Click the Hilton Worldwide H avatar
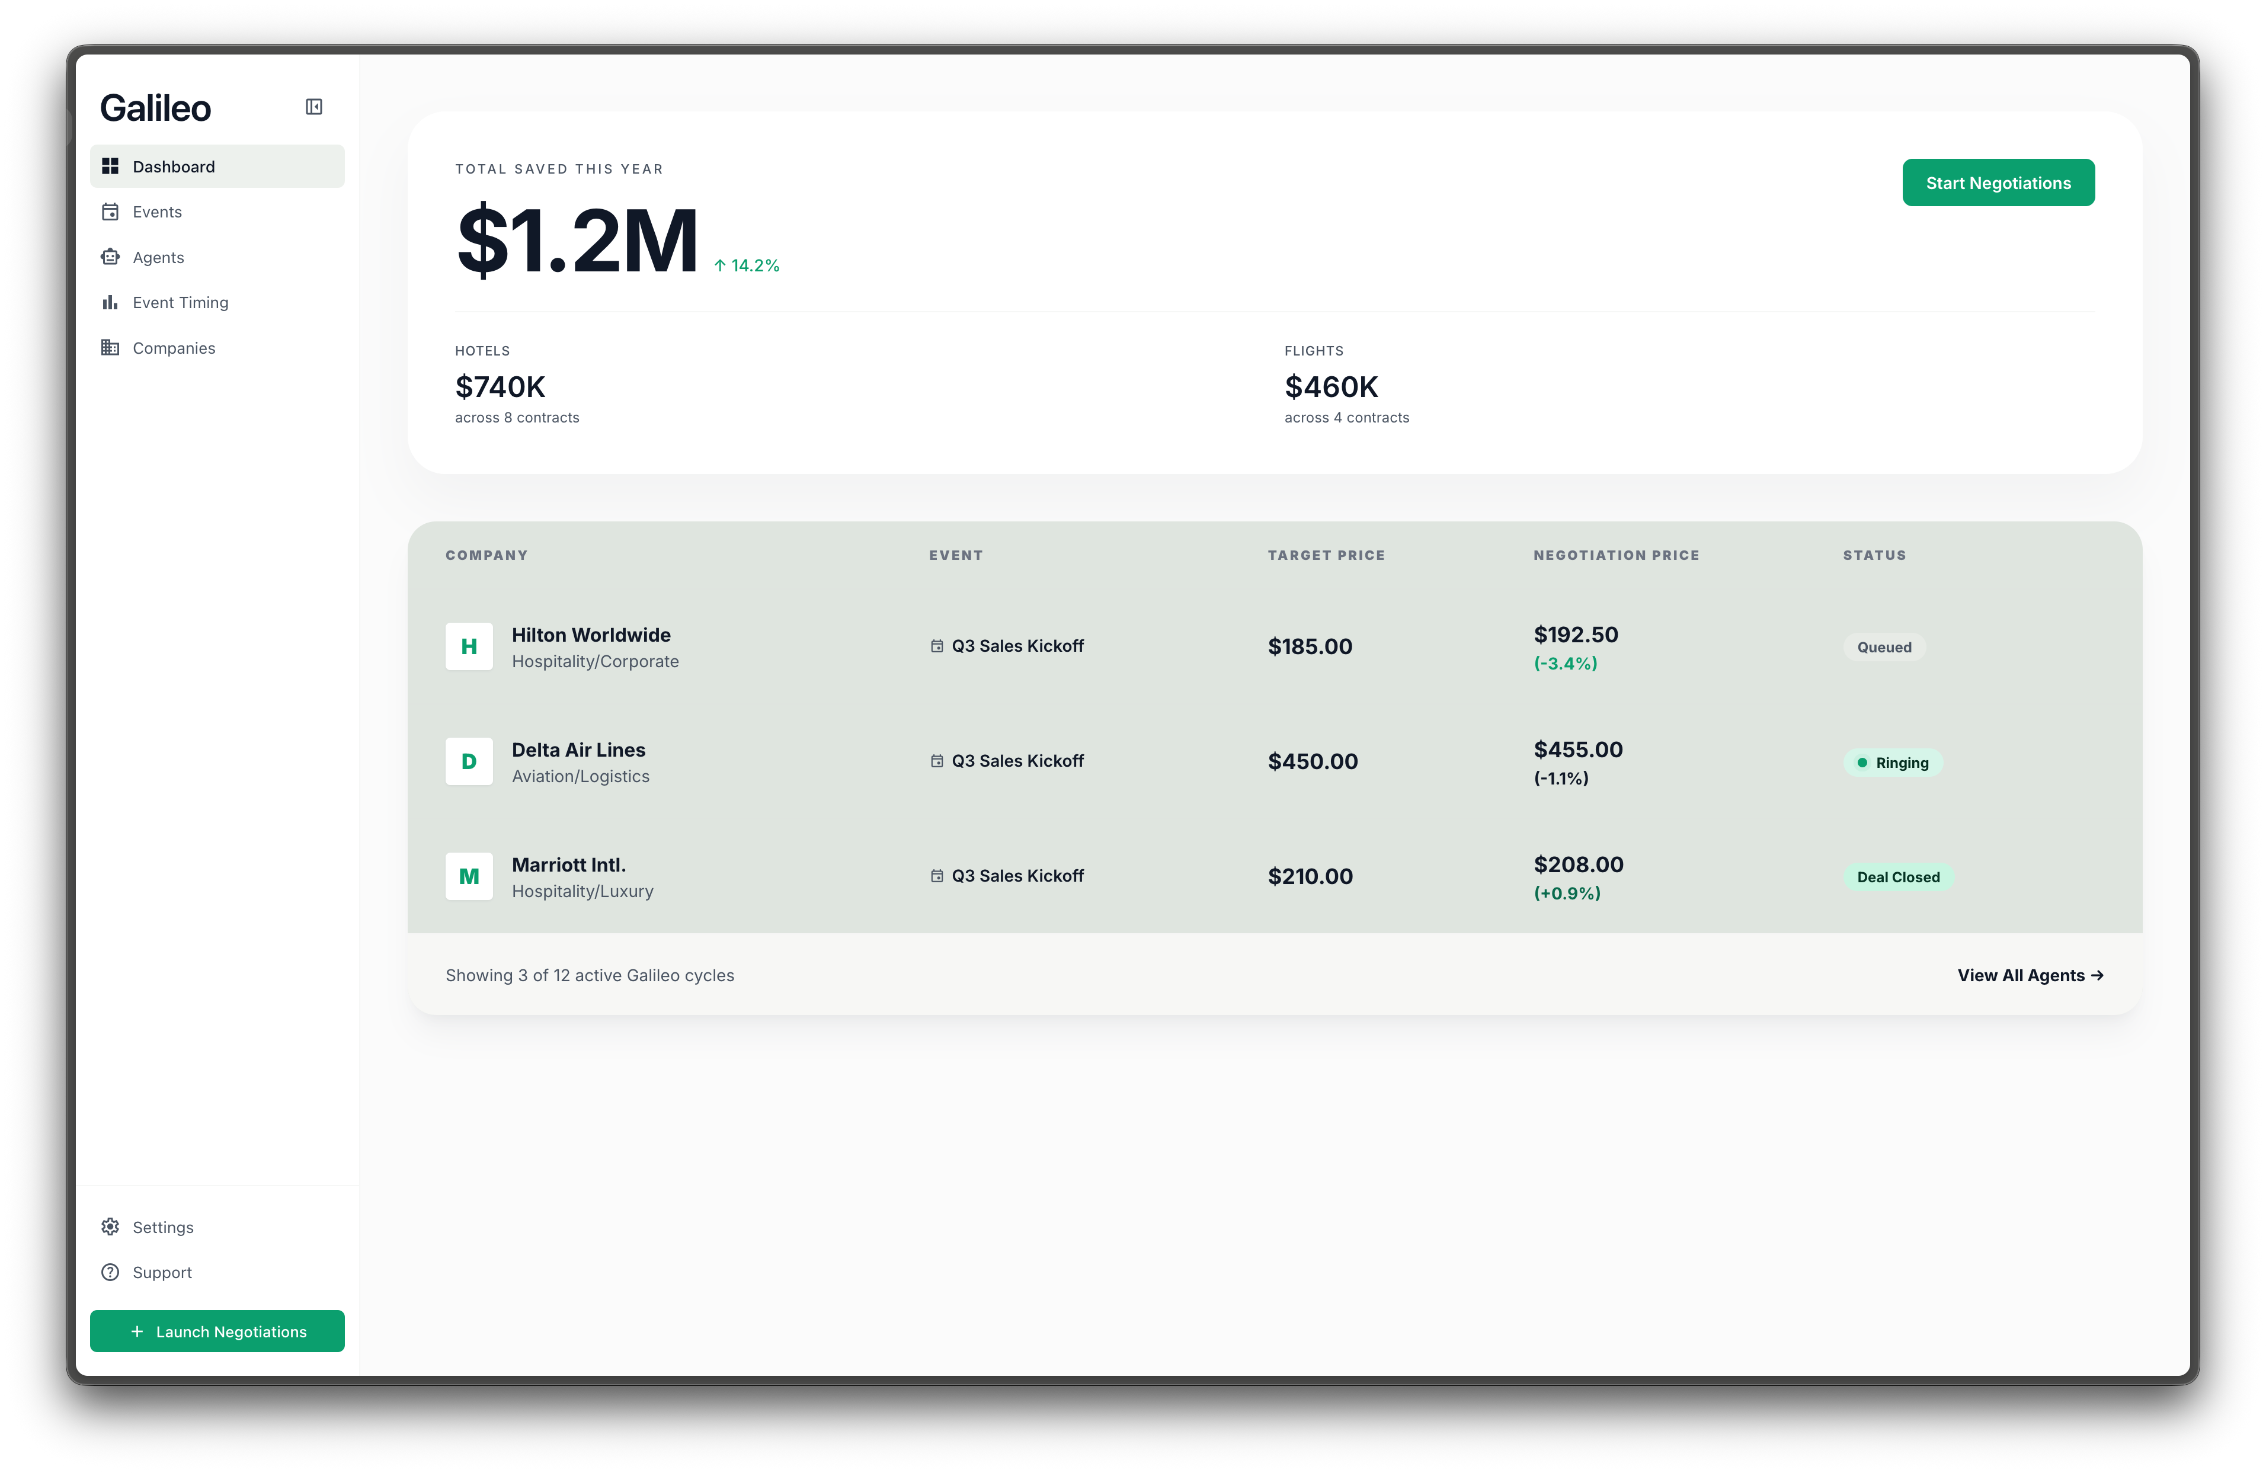This screenshot has height=1473, width=2266. (469, 646)
